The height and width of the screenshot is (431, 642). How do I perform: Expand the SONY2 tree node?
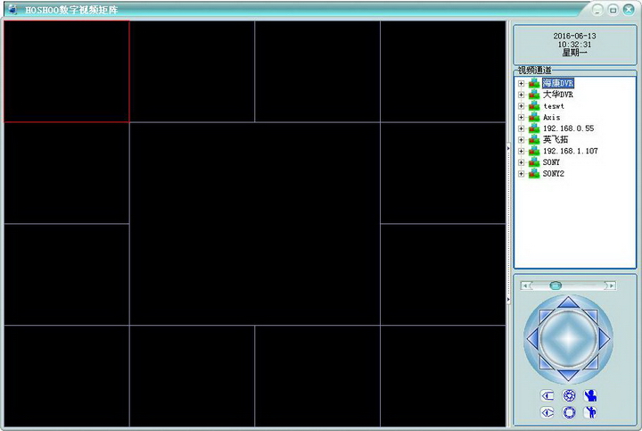click(x=521, y=174)
